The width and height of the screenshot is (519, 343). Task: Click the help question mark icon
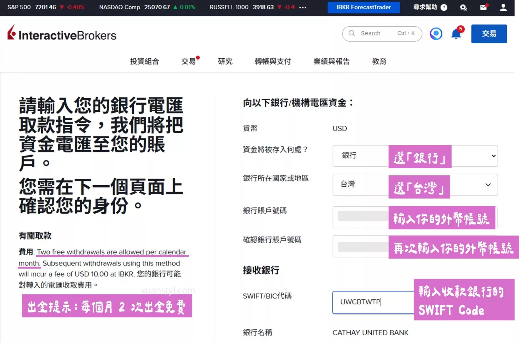[x=444, y=7]
